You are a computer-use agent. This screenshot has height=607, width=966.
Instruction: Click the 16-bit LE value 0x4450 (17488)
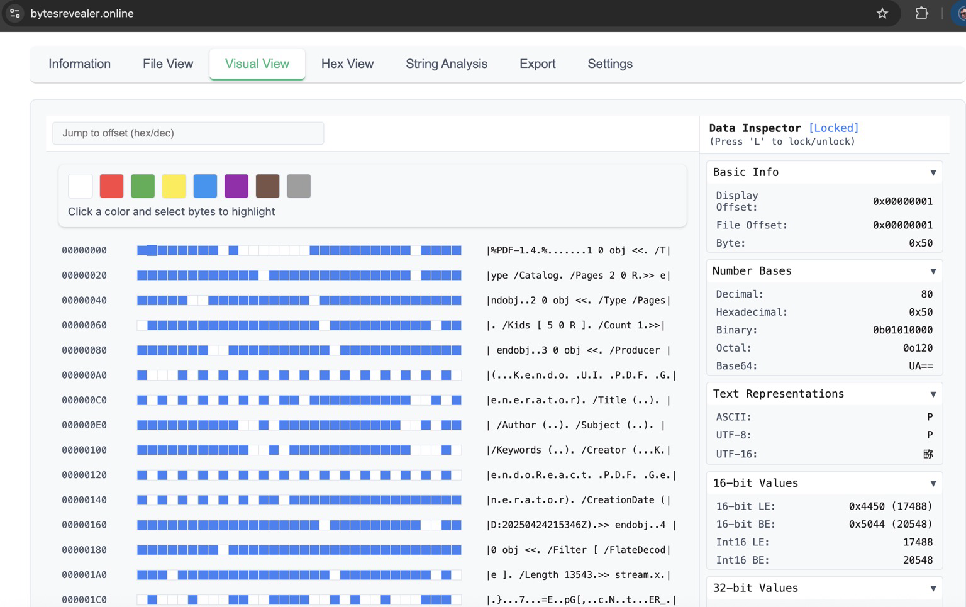click(891, 506)
